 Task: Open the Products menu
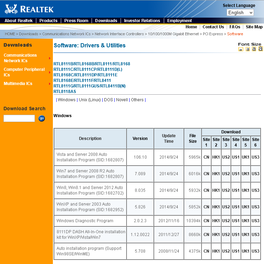tap(48, 20)
